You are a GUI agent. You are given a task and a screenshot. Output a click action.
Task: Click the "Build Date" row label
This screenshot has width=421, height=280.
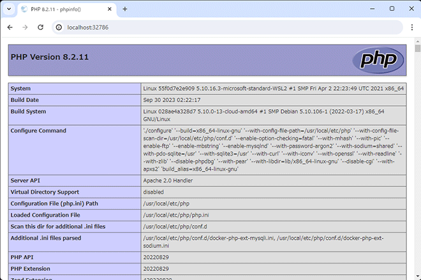(25, 100)
